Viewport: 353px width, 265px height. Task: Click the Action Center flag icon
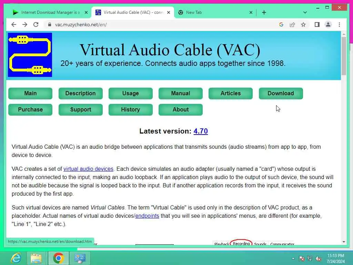(x=301, y=258)
